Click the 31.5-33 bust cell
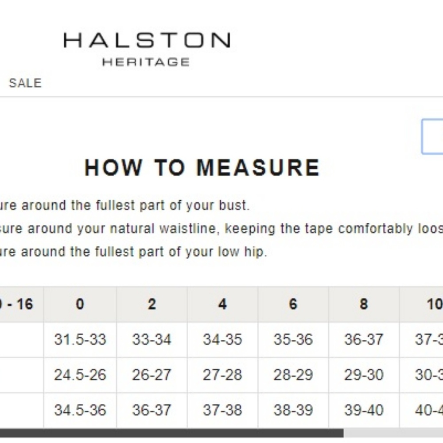This screenshot has height=443, width=443. tap(80, 340)
